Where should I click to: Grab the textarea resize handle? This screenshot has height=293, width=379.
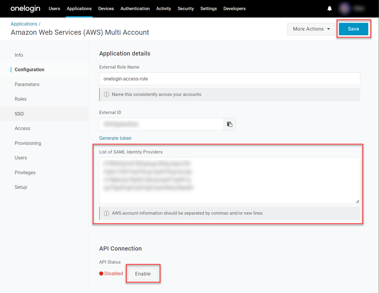[x=358, y=201]
